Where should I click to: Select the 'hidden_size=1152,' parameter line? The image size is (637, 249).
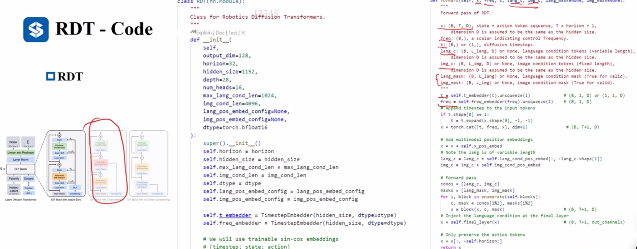click(x=230, y=72)
